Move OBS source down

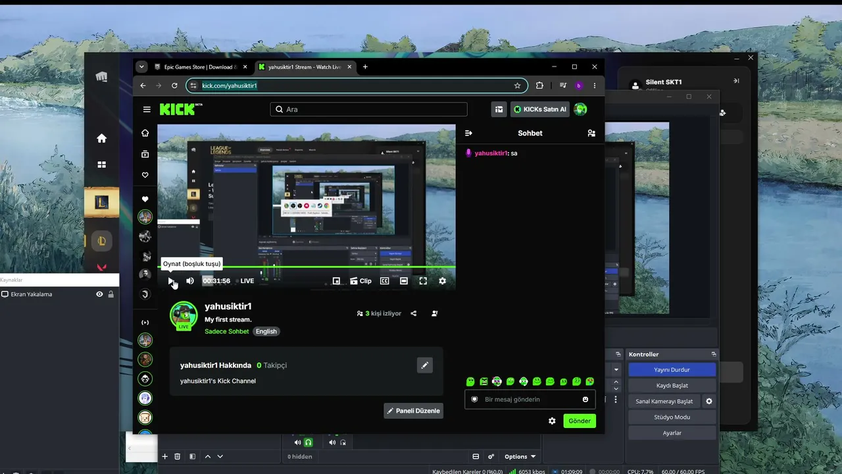(x=220, y=456)
